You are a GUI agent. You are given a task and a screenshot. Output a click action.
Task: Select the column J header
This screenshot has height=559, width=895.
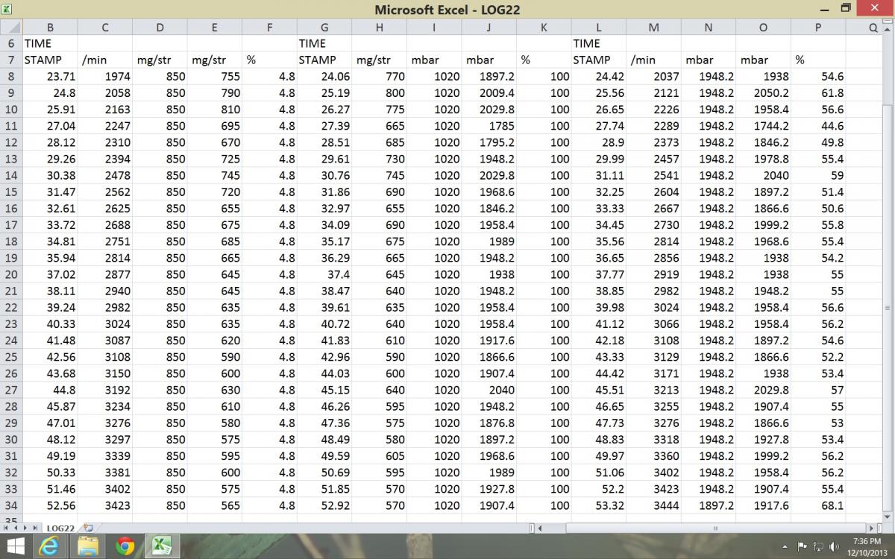point(489,28)
